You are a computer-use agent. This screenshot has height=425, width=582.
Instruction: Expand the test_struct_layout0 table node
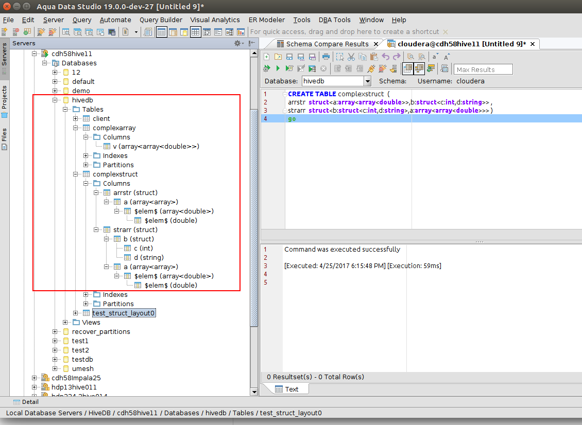point(76,313)
